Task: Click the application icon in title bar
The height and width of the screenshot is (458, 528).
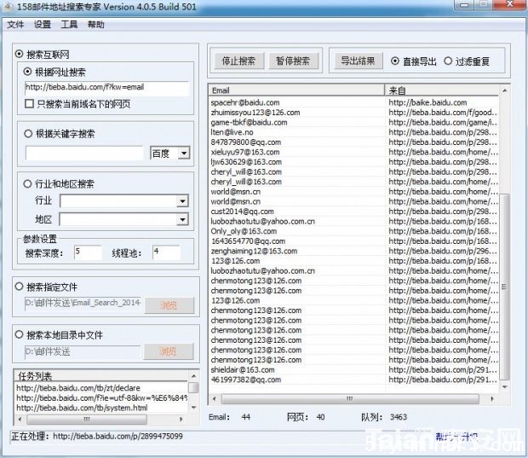Action: tap(7, 7)
